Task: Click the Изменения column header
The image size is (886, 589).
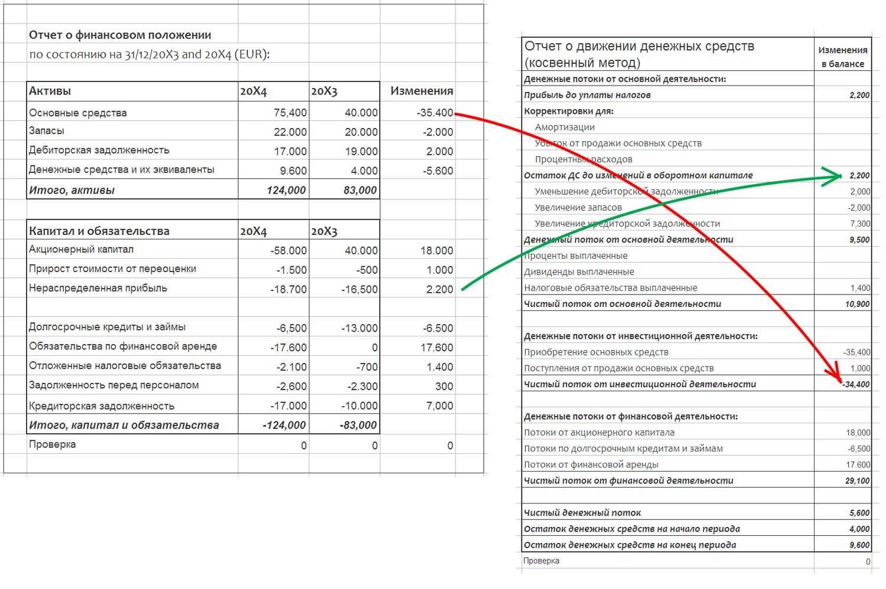Action: coord(422,91)
